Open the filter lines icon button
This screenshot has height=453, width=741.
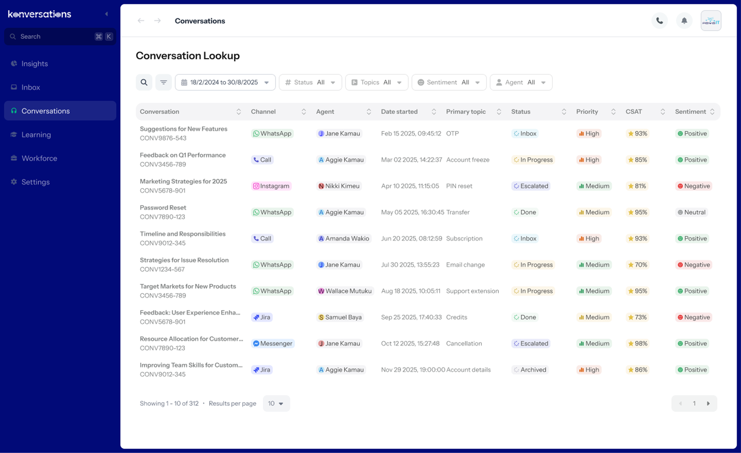pos(163,82)
